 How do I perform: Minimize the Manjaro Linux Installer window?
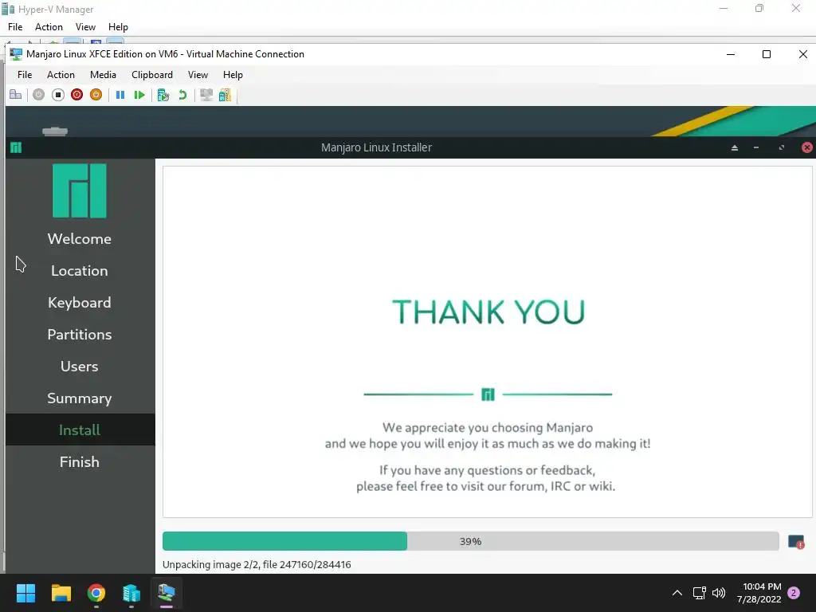(x=755, y=147)
